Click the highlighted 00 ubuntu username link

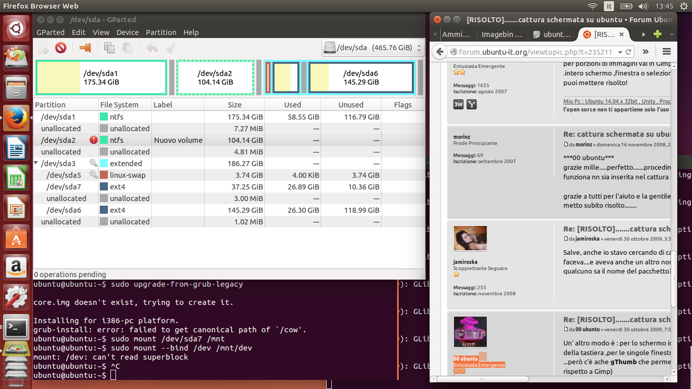pos(466,359)
